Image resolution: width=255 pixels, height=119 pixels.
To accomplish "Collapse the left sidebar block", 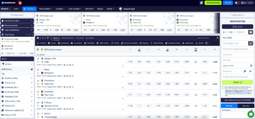I will (x=17, y=15).
